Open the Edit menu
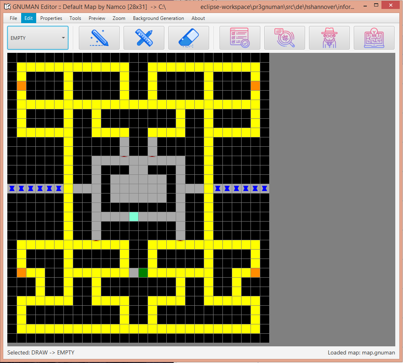 28,18
